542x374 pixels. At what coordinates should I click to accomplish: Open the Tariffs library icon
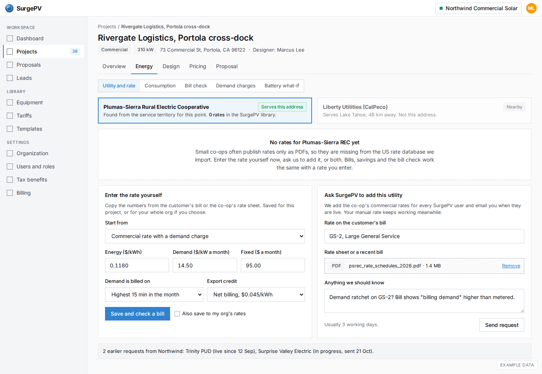coord(10,116)
